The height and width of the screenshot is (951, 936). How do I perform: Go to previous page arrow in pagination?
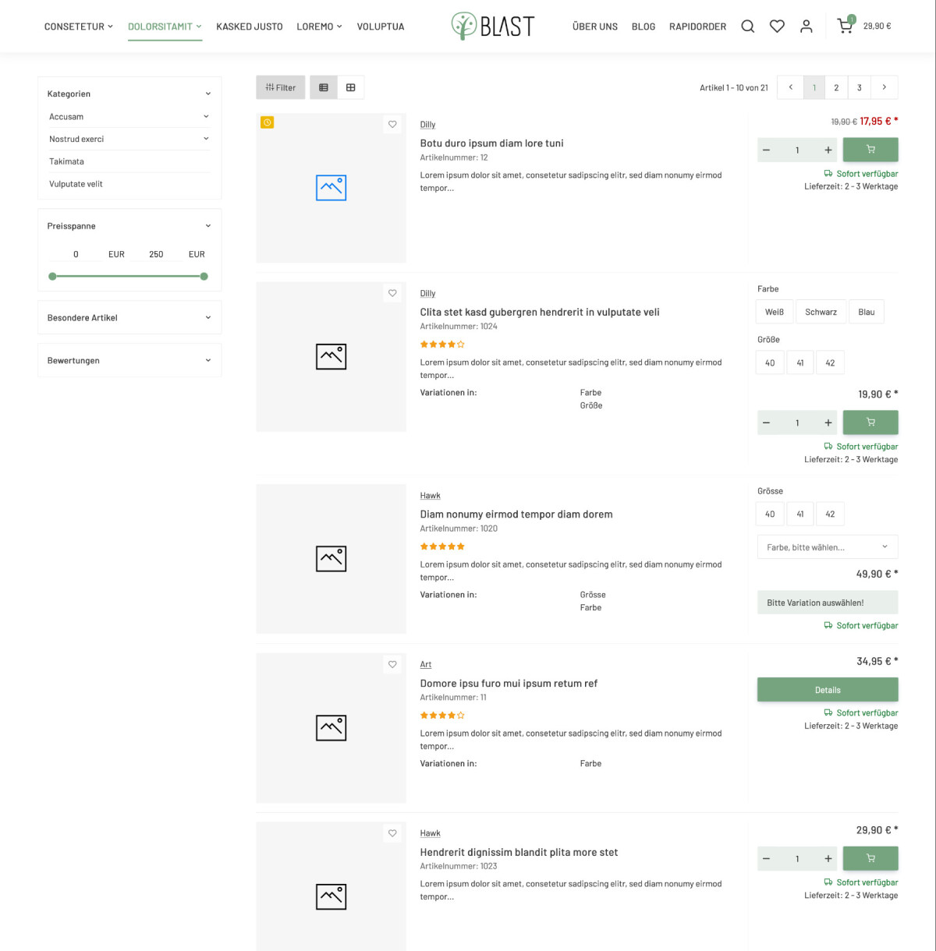click(x=790, y=87)
